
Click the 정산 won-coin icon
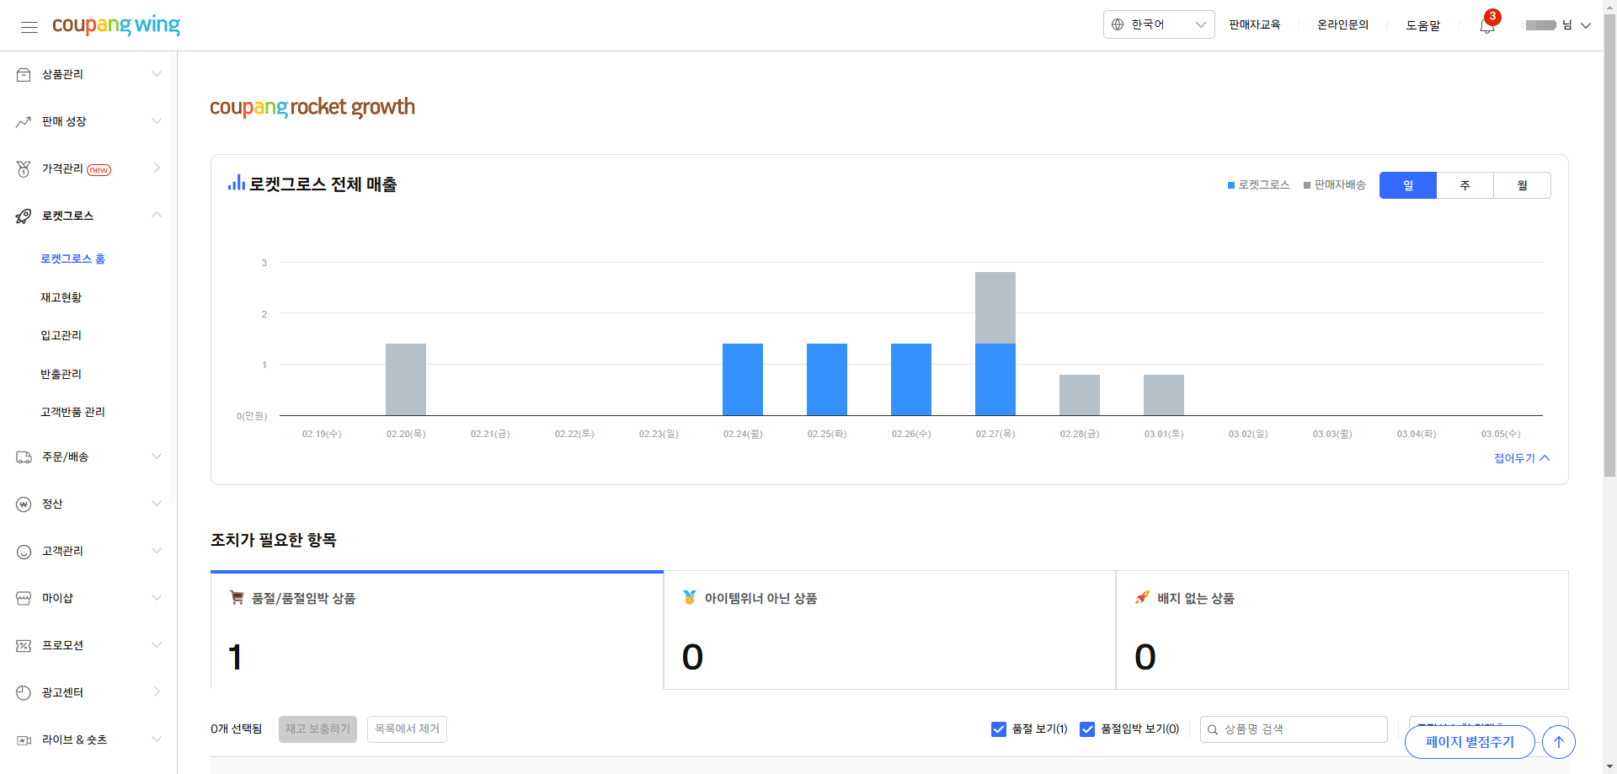coord(24,504)
